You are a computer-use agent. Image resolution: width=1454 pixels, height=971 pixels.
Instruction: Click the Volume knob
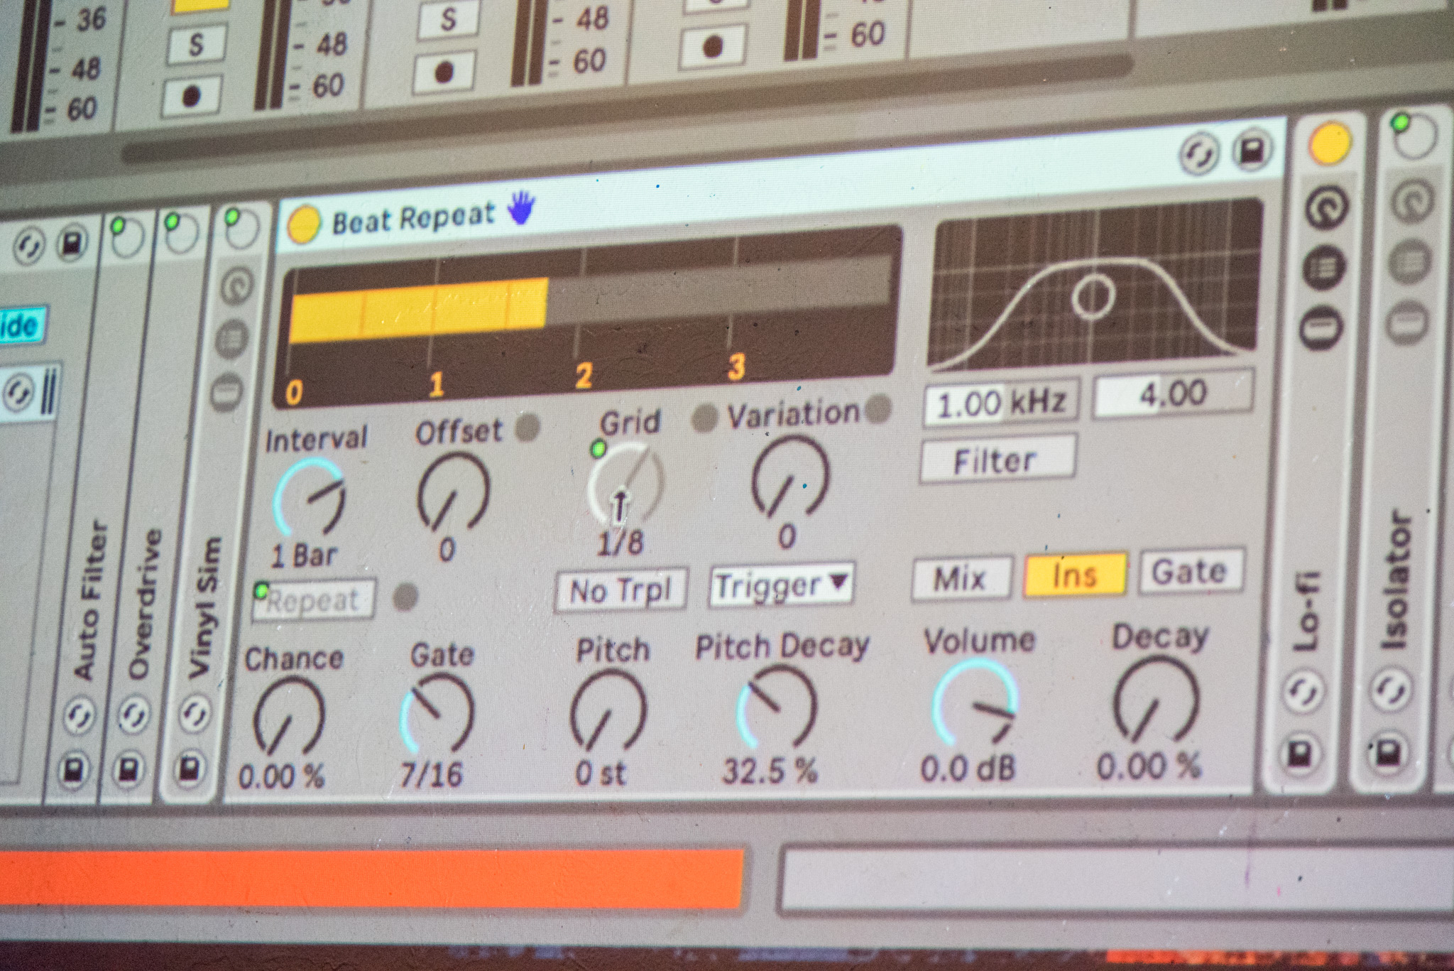point(974,701)
